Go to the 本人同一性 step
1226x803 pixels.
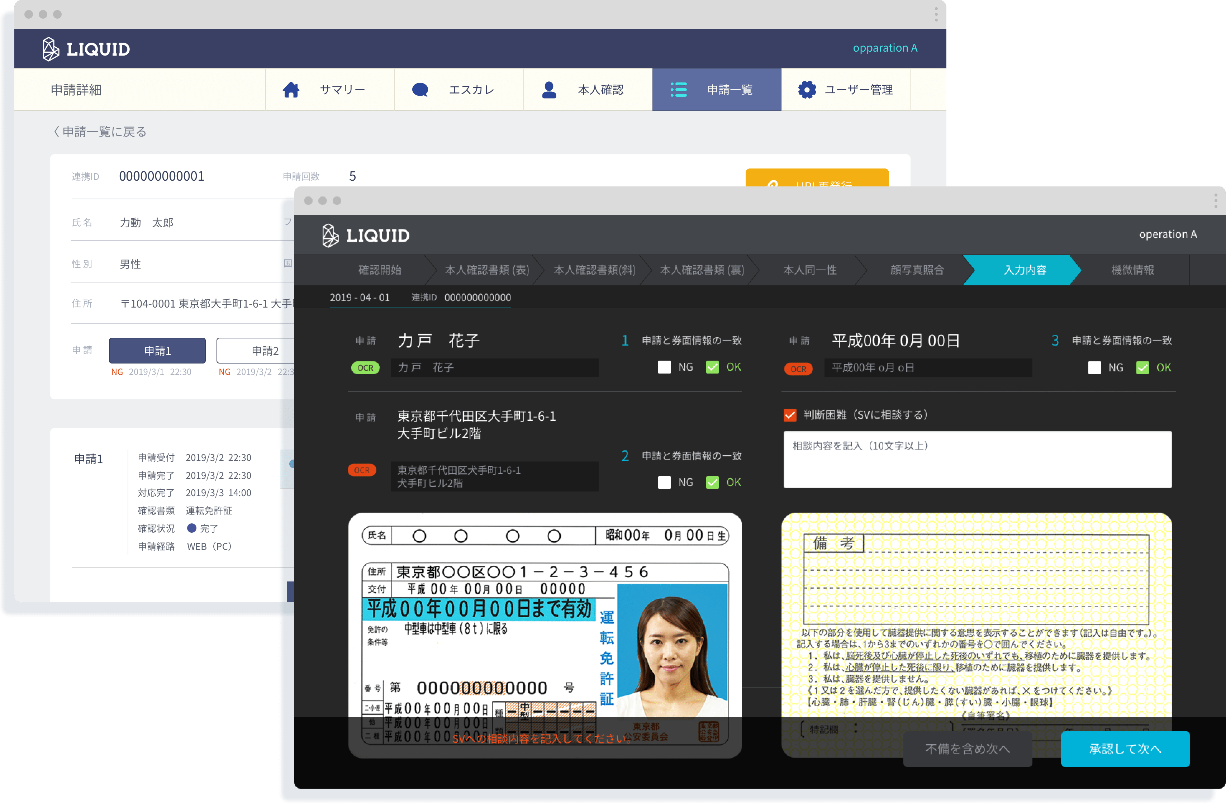pos(810,270)
